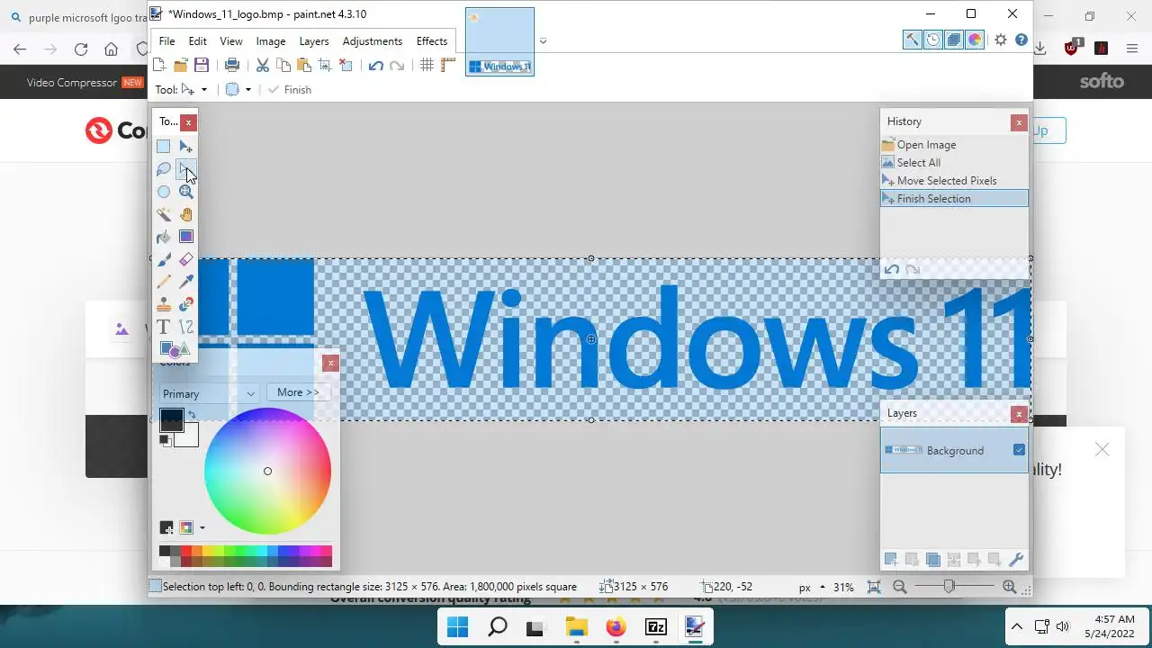Click the Undo toolbar arrow
The height and width of the screenshot is (648, 1152).
click(376, 65)
